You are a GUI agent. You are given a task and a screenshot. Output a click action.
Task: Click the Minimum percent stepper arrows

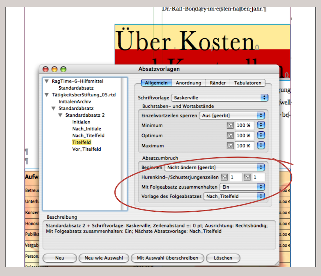pos(261,125)
